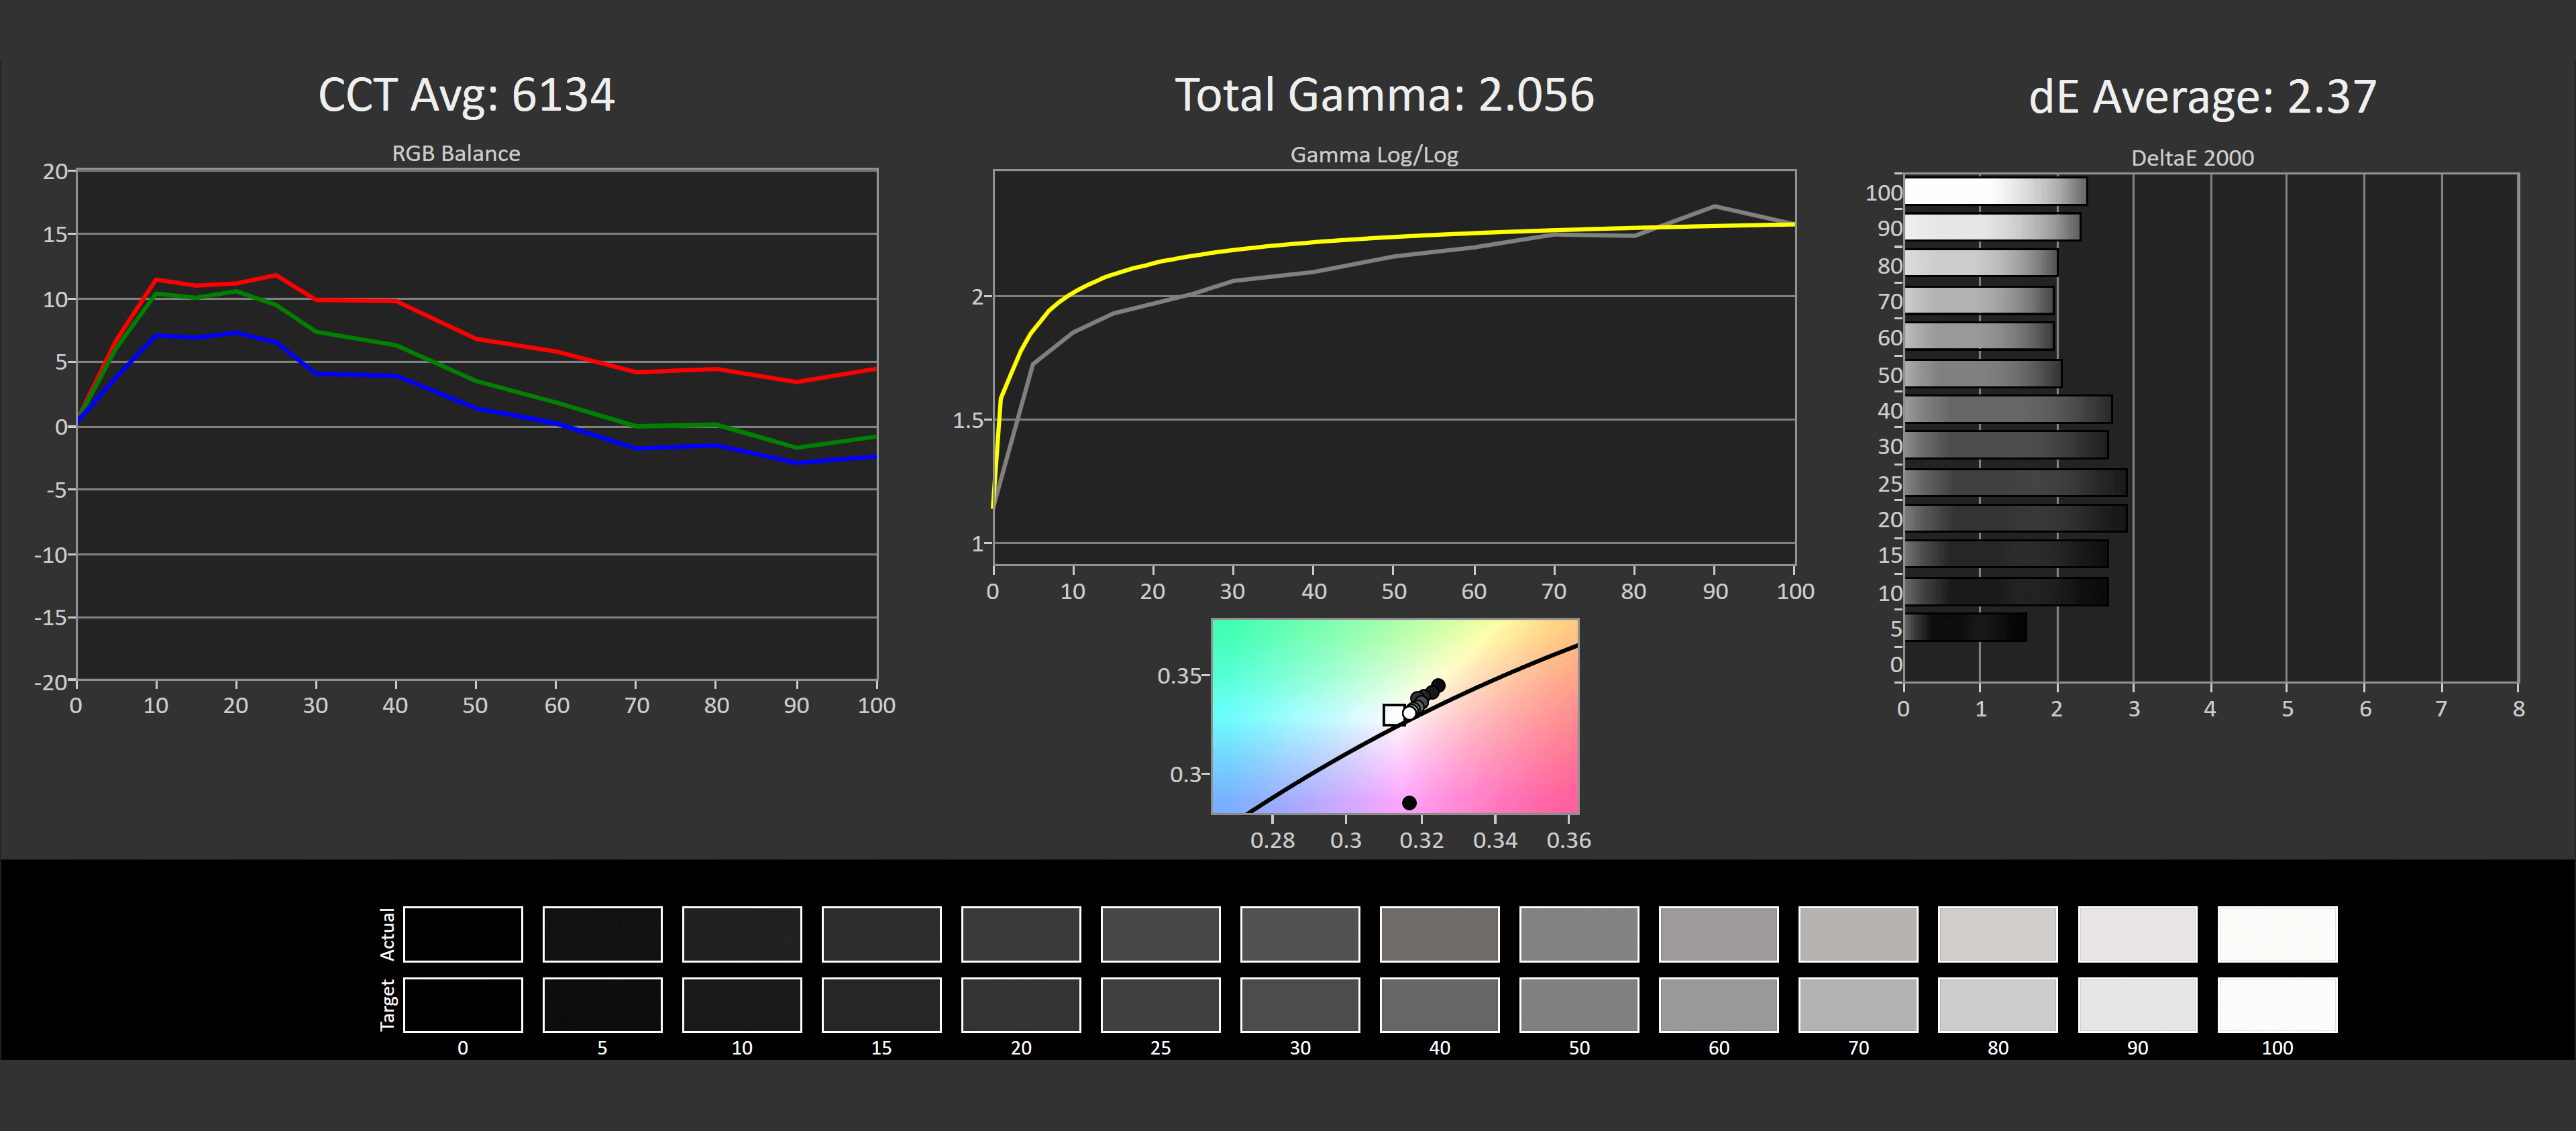The height and width of the screenshot is (1131, 2576).
Task: Click the DeltaE 2000 chart title
Action: [x=2192, y=158]
